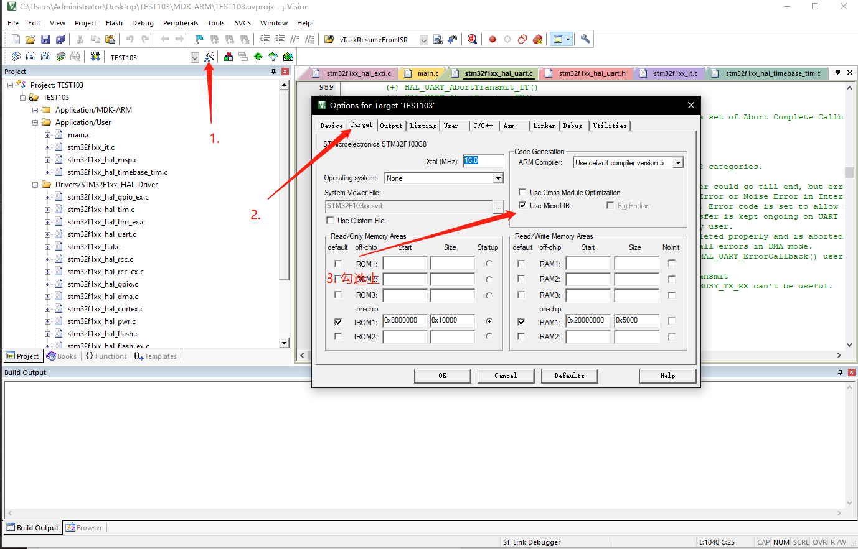Save the current file with Save icon

[45, 39]
